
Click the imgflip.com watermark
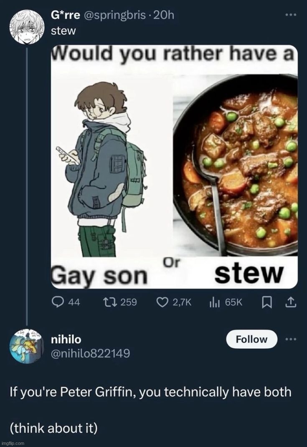(x=13, y=443)
